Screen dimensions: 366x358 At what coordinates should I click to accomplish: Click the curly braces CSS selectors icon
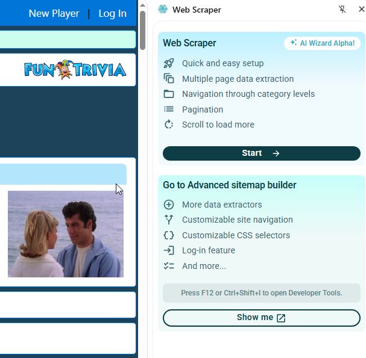pos(169,235)
